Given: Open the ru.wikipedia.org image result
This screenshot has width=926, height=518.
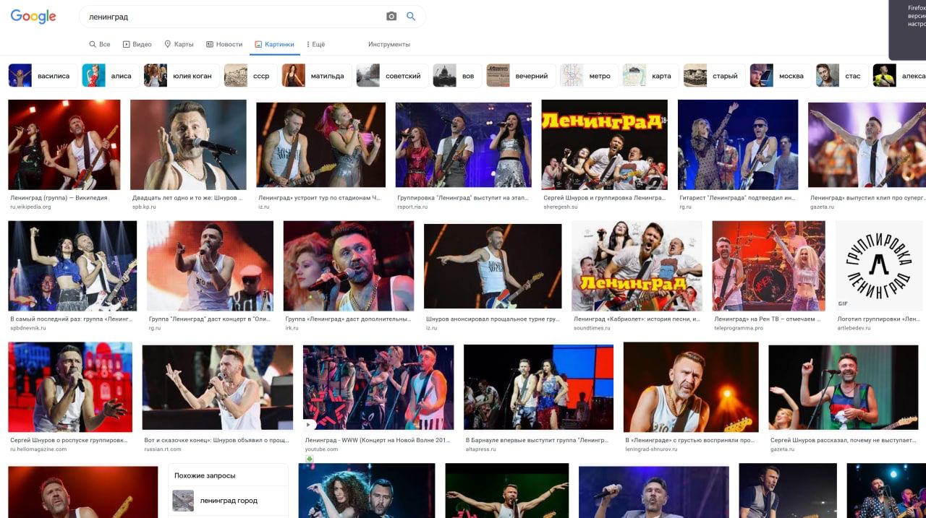Looking at the screenshot, I should [64, 144].
